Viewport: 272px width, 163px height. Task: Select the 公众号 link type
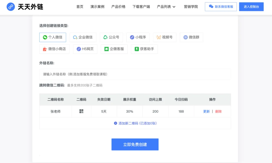pos(111,37)
